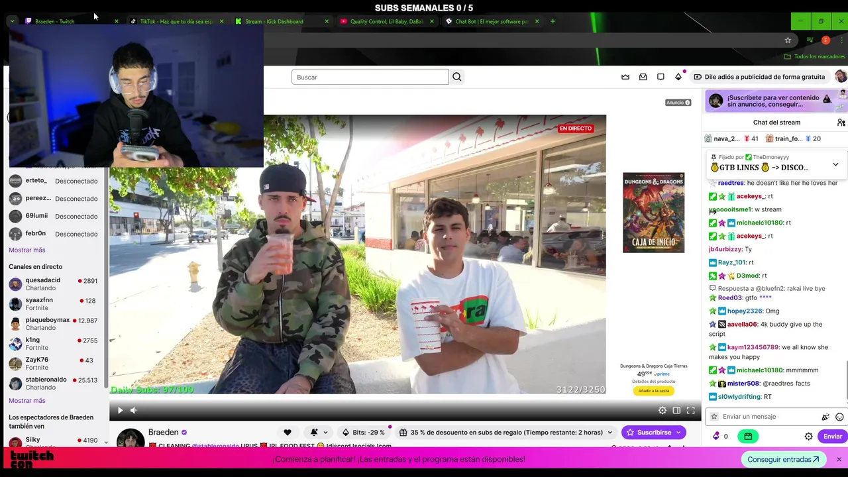Image resolution: width=848 pixels, height=477 pixels.
Task: Open the Get Bits diamond icon in top bar
Action: (678, 77)
